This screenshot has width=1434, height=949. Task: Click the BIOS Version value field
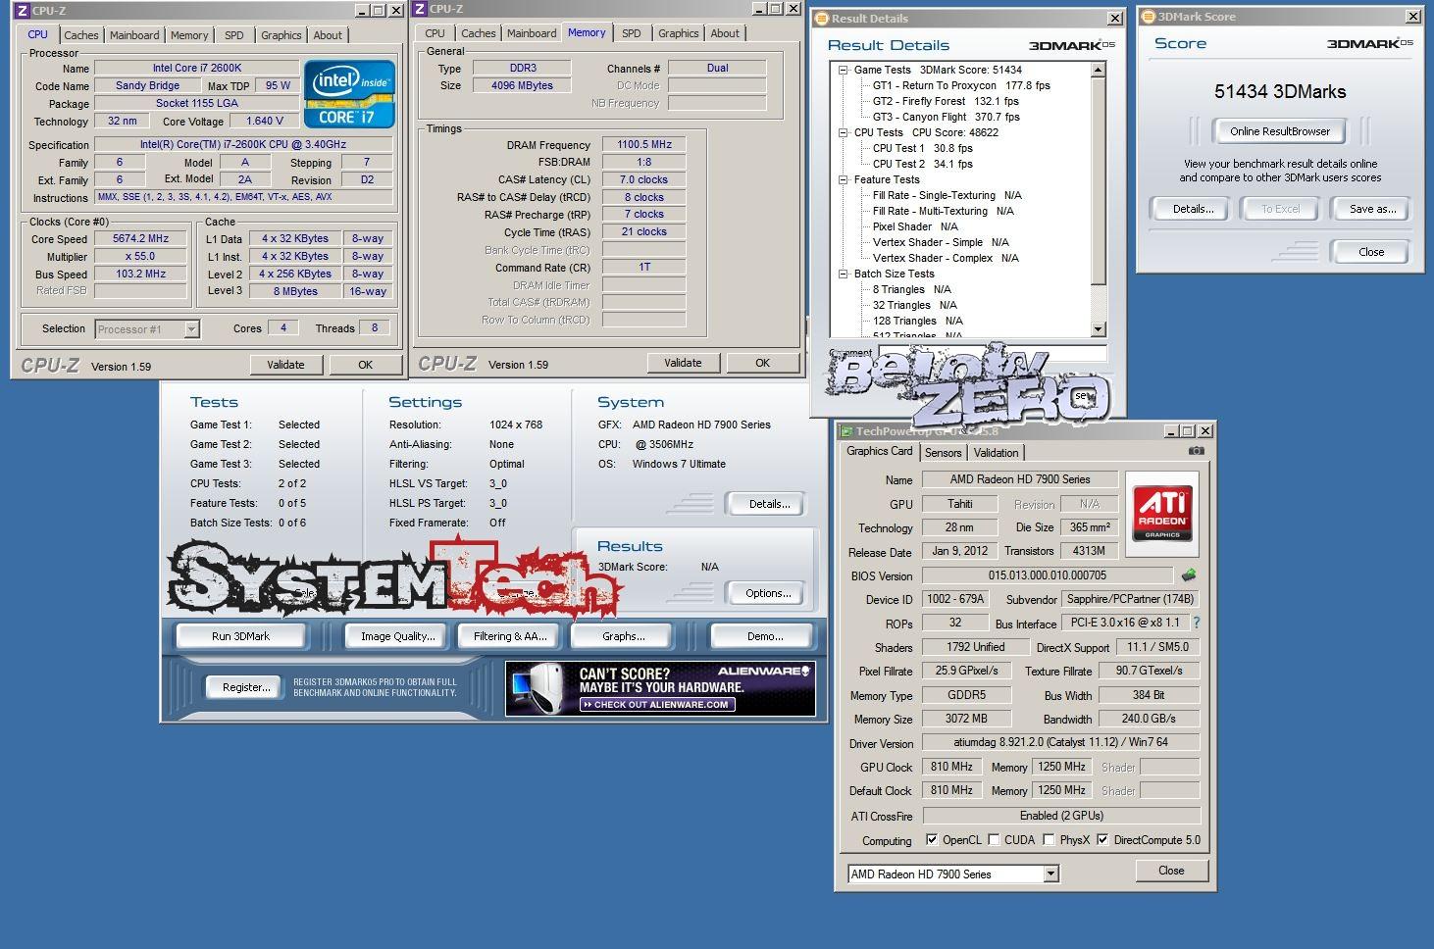[1047, 575]
